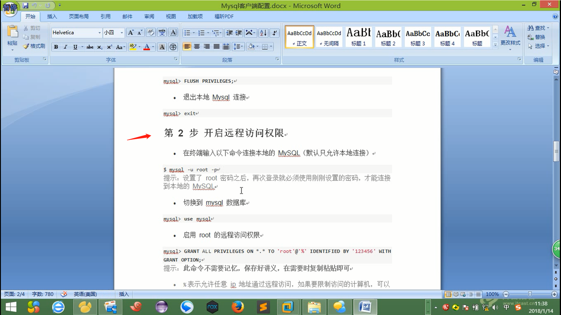561x315 pixels.
Task: Switch to the 插入 ribbon tab
Action: click(52, 16)
